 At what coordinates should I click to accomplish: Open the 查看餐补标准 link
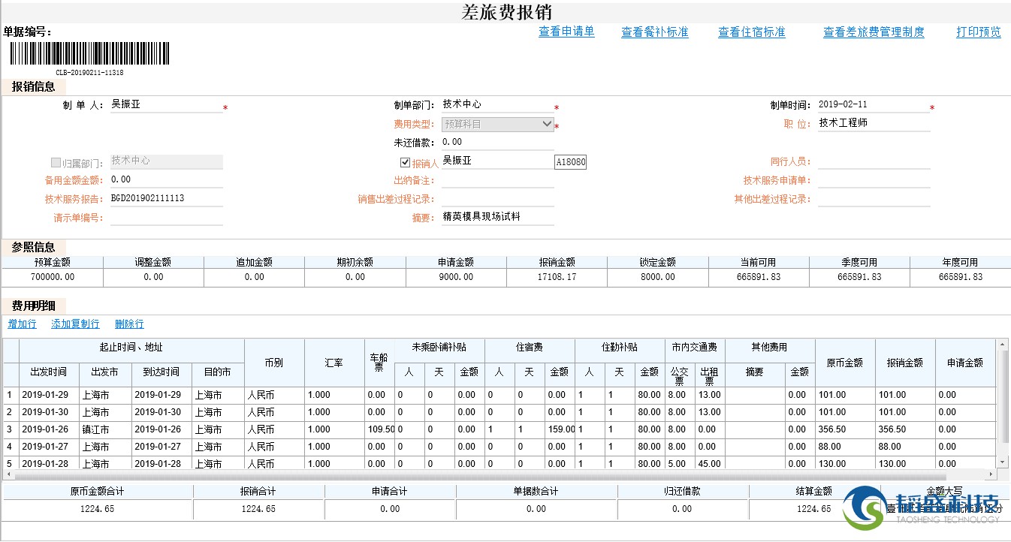tap(655, 32)
